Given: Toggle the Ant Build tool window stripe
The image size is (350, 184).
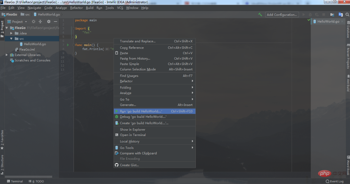Looking at the screenshot, I should [x=348, y=83].
